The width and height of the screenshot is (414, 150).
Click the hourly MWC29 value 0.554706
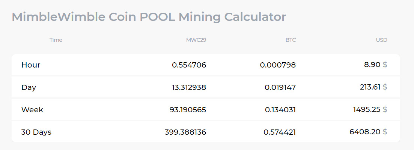(189, 65)
